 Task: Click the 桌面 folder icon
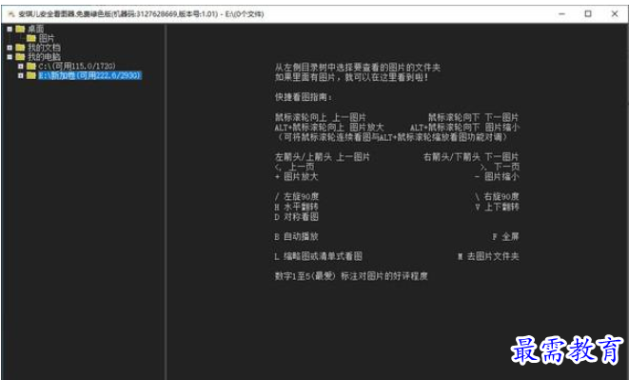click(x=20, y=29)
